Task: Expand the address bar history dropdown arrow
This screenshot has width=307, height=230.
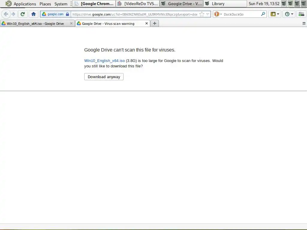Action: [x=208, y=14]
